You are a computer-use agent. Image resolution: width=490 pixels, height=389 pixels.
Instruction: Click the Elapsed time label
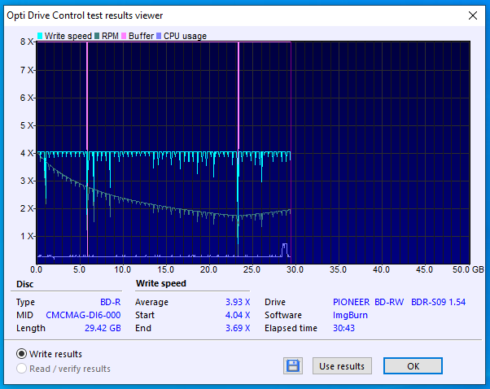291,328
